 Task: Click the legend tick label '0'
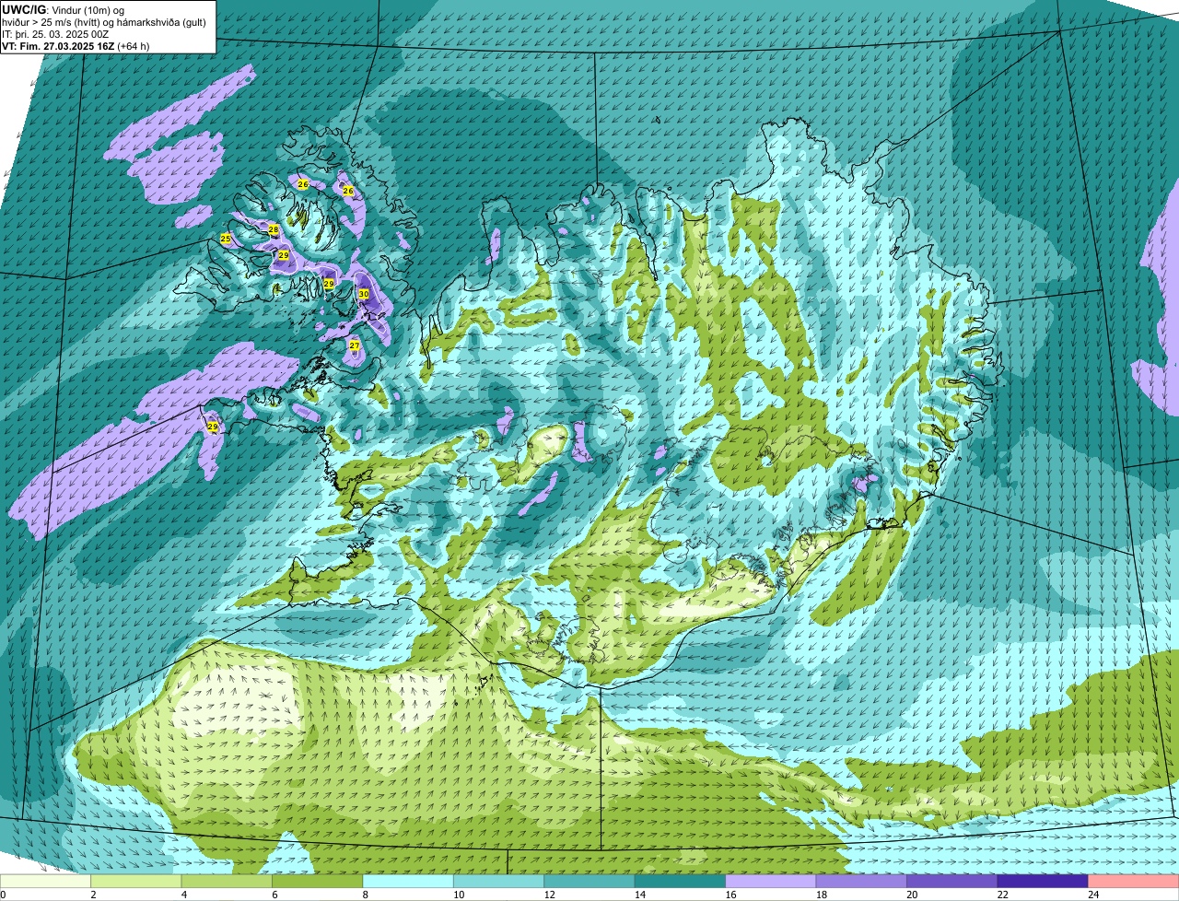pos(3,895)
